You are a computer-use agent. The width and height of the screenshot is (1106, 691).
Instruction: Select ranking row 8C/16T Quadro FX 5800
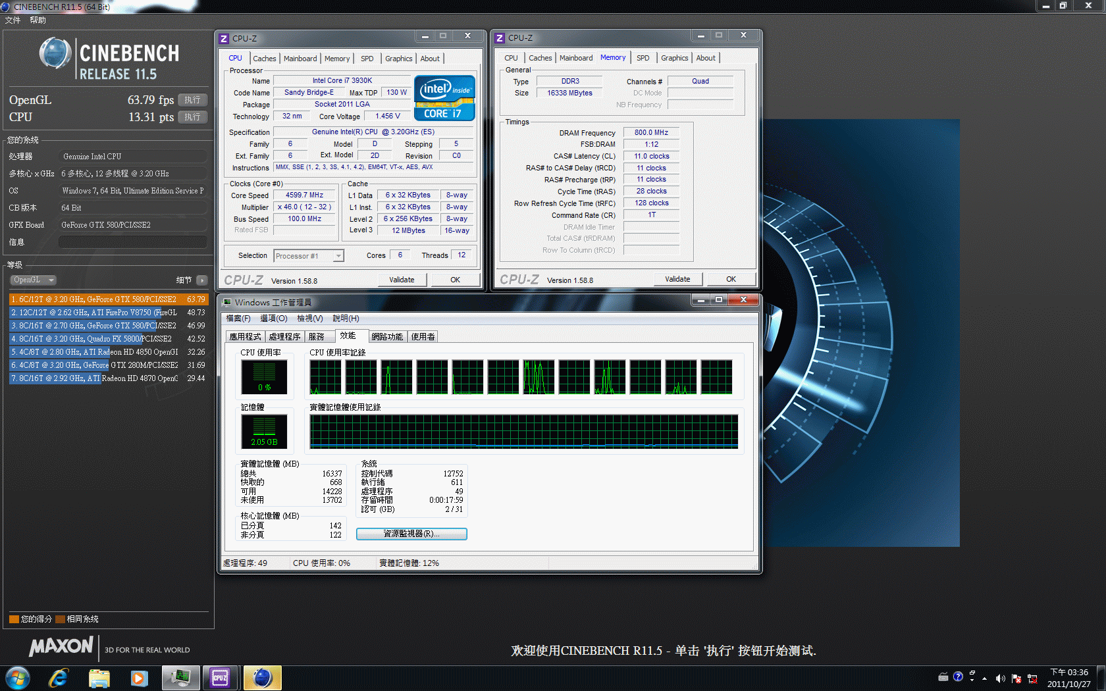pyautogui.click(x=107, y=339)
